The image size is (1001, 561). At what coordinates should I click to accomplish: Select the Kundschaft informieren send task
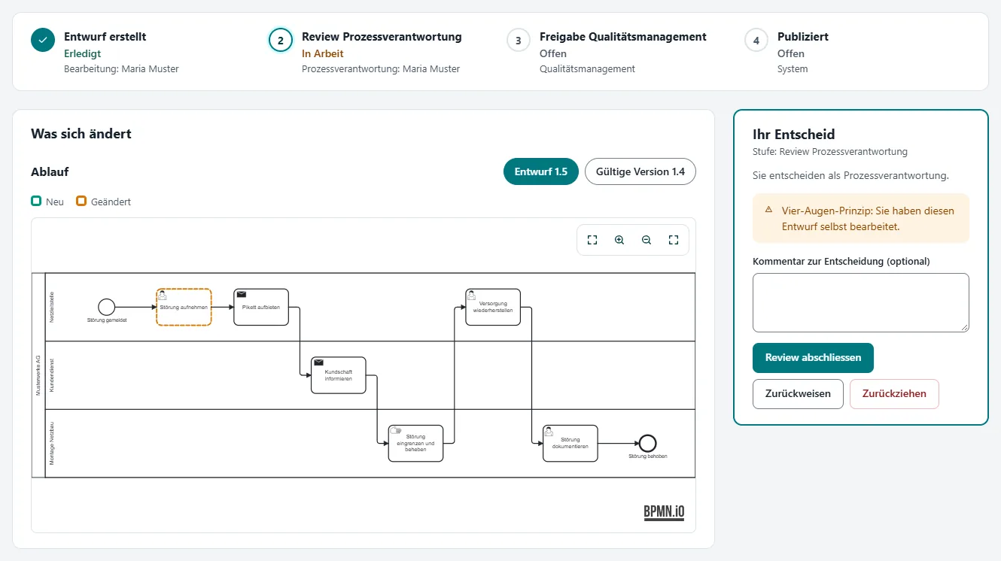pos(339,375)
